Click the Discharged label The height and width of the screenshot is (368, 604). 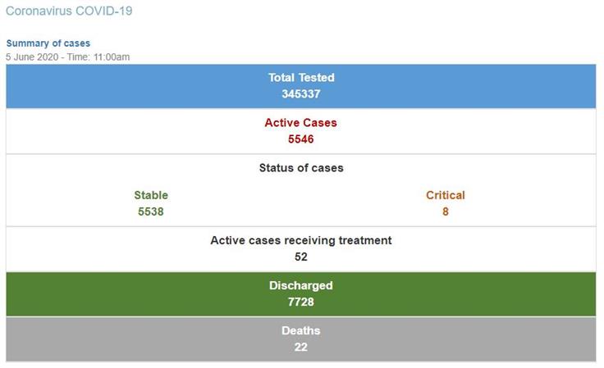(301, 286)
